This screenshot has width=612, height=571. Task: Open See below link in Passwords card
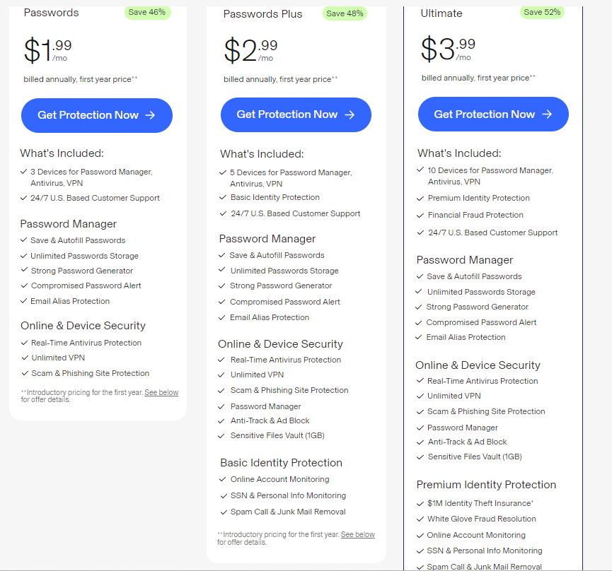pyautogui.click(x=161, y=392)
